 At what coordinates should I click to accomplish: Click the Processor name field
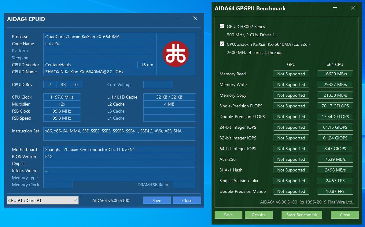pyautogui.click(x=100, y=37)
